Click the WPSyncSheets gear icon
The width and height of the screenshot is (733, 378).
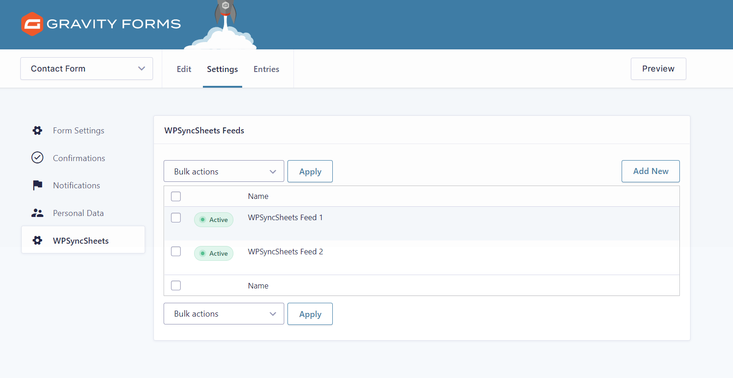coord(37,240)
